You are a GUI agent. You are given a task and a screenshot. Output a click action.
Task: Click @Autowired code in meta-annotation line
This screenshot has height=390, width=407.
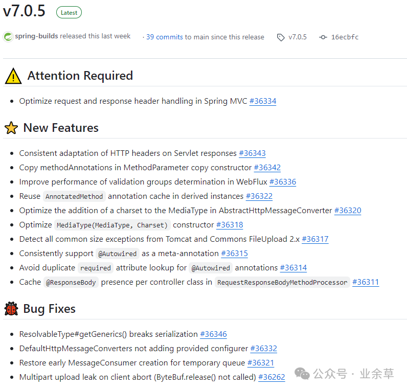tap(117, 254)
